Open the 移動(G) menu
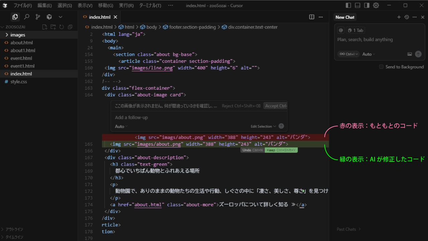 click(106, 5)
